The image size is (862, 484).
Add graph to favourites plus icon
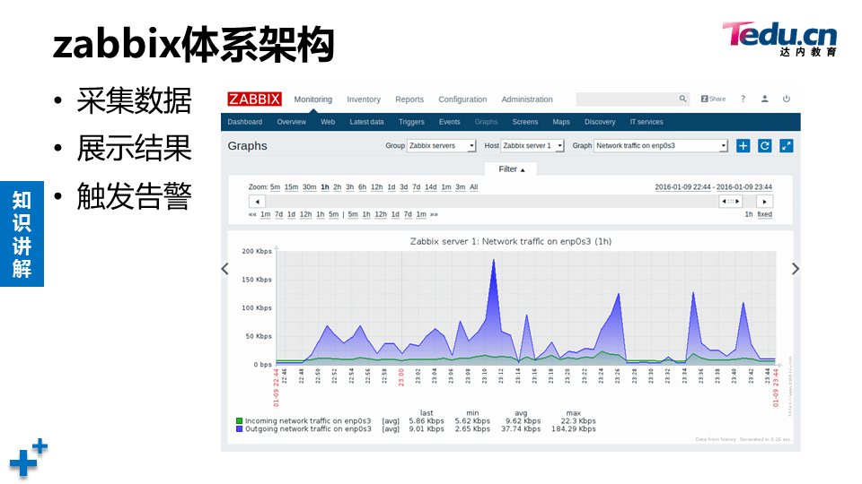pyautogui.click(x=743, y=145)
